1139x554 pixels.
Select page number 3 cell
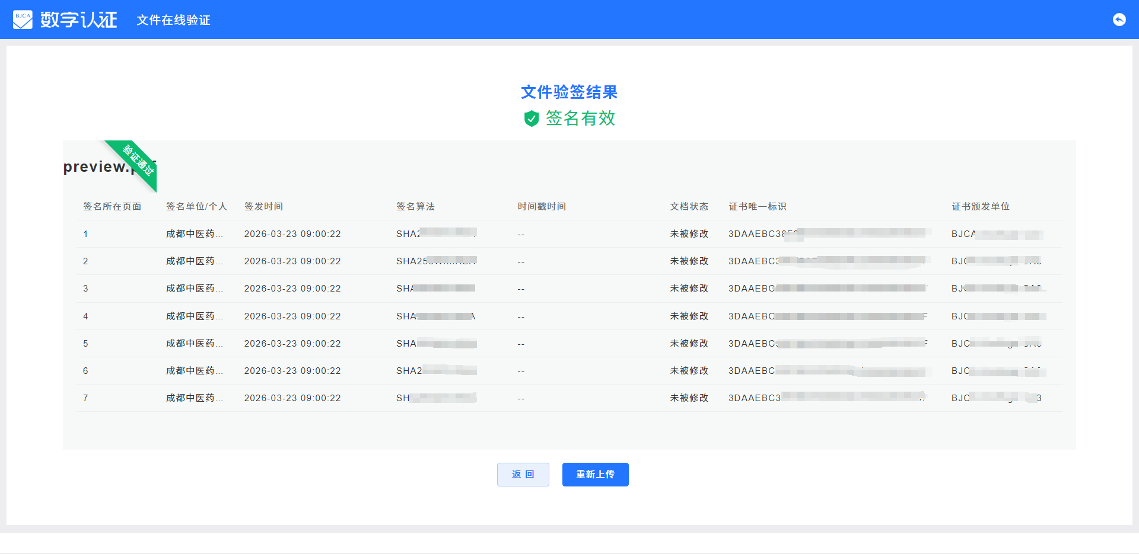click(85, 289)
